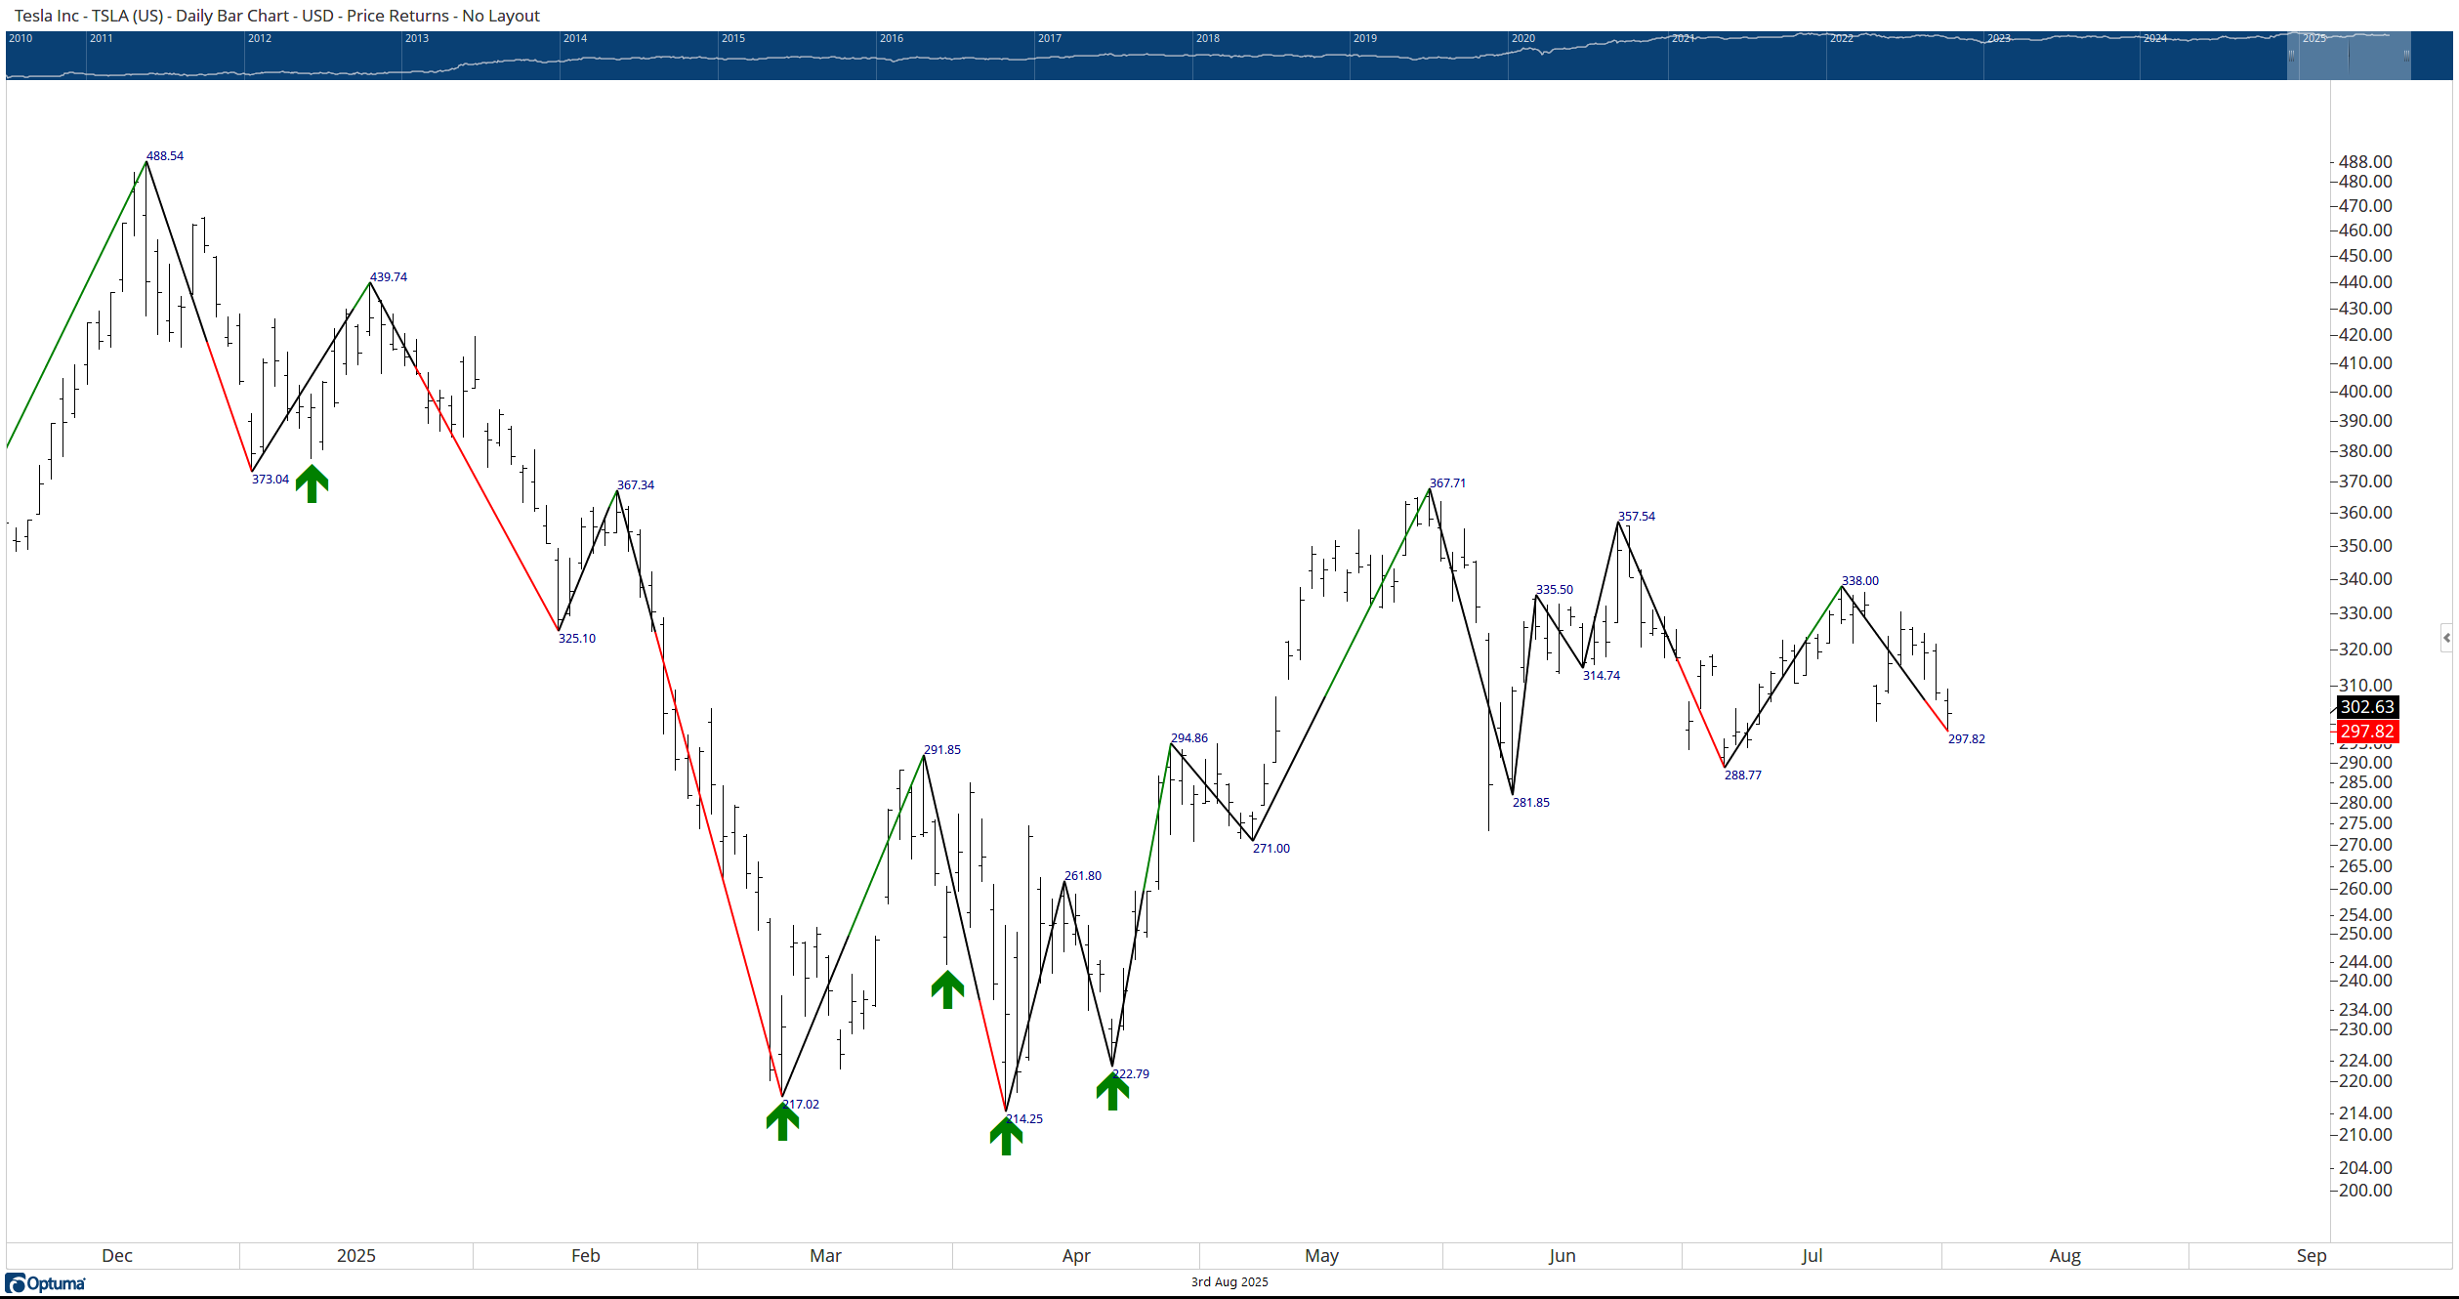Select the highlighted 2025 range in navigator
This screenshot has width=2459, height=1299.
[x=2349, y=56]
